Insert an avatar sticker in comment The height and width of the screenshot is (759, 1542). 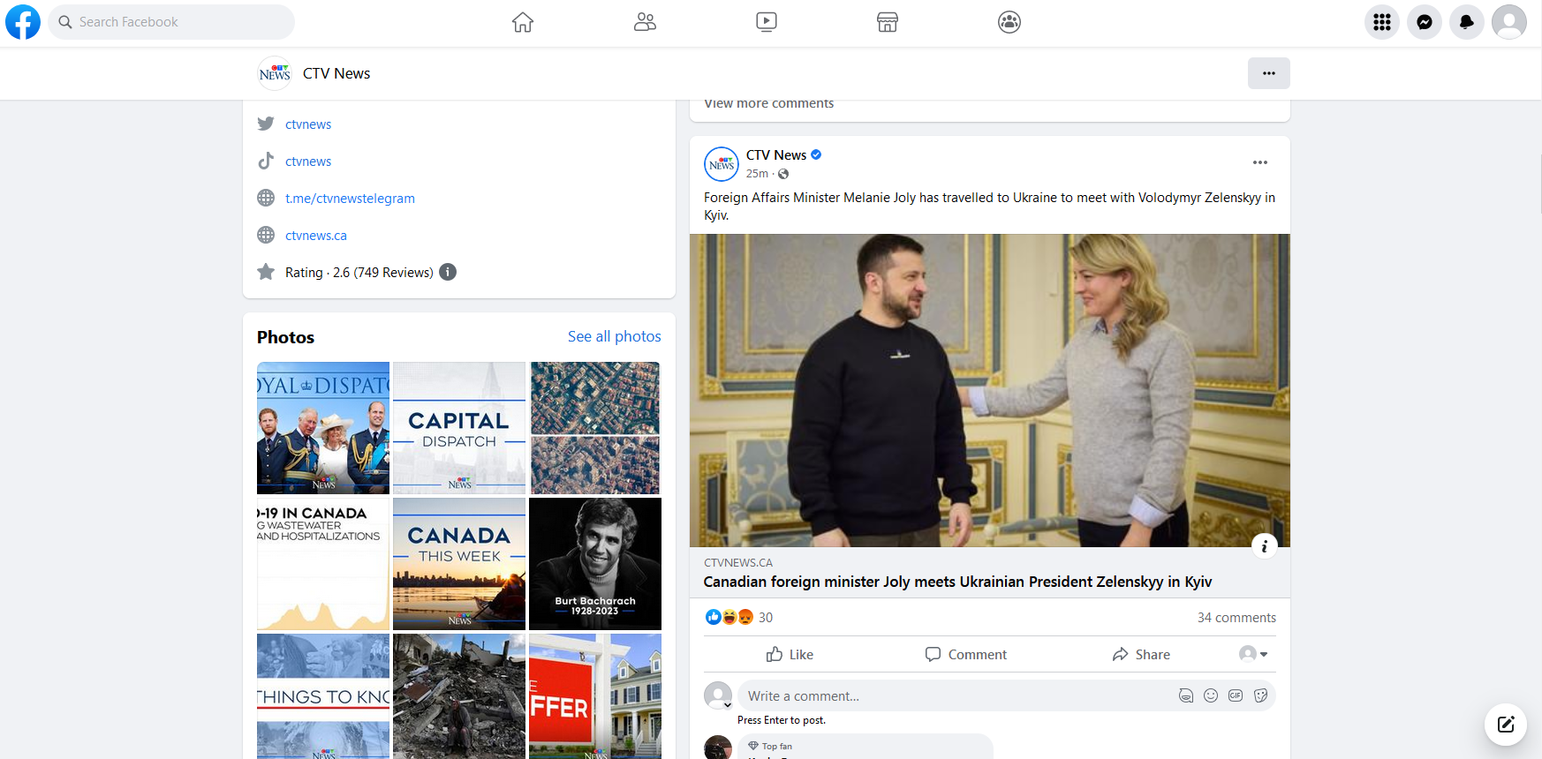tap(1186, 695)
